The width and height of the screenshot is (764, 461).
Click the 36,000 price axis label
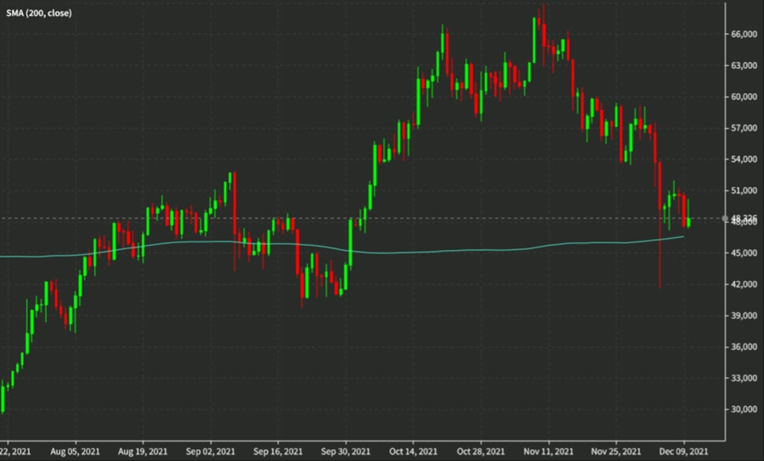pyautogui.click(x=743, y=347)
